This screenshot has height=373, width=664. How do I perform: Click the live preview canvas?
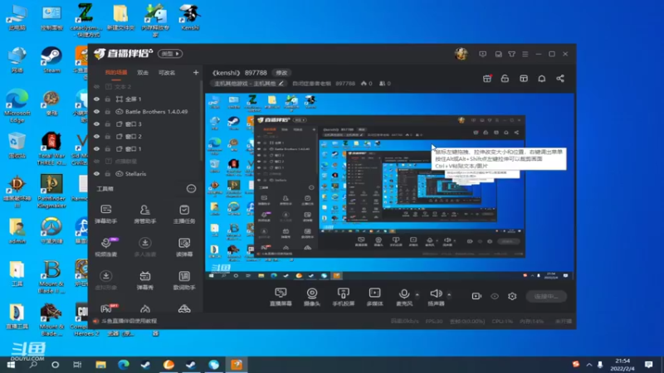point(389,186)
